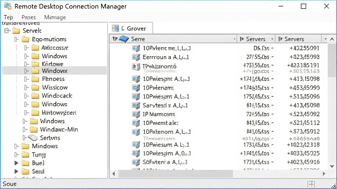Click server icon for SoFwteni a row

coord(136,162)
